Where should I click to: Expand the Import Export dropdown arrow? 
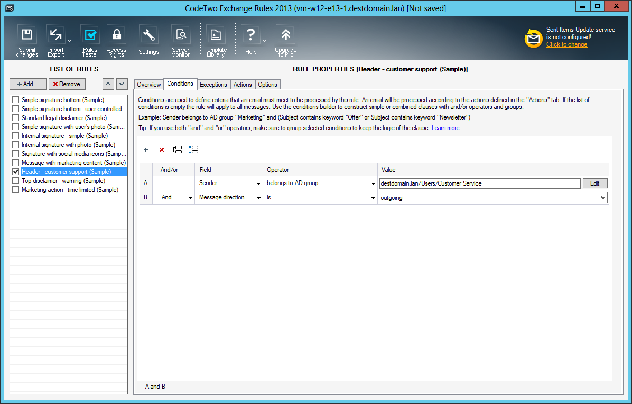(69, 40)
